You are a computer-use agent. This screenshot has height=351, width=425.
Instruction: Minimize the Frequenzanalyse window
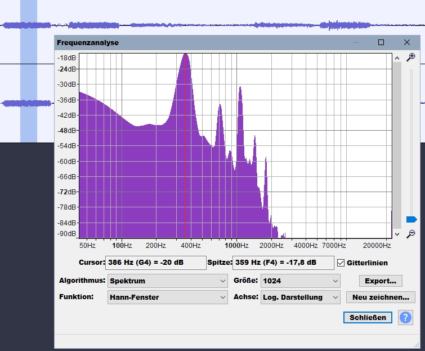point(355,42)
